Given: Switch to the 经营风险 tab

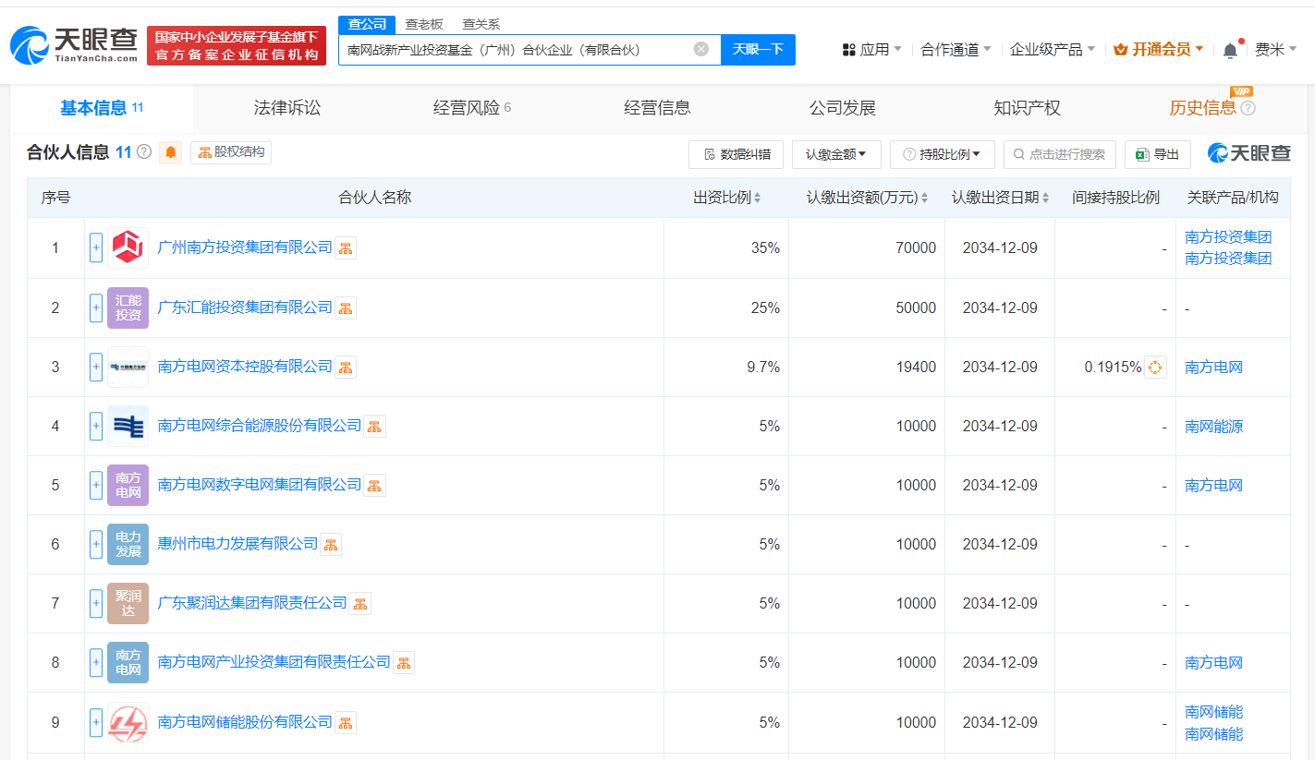Looking at the screenshot, I should (x=472, y=108).
